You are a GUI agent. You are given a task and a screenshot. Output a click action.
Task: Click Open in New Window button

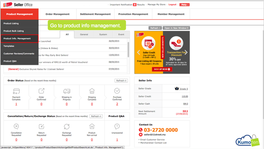[176, 28]
